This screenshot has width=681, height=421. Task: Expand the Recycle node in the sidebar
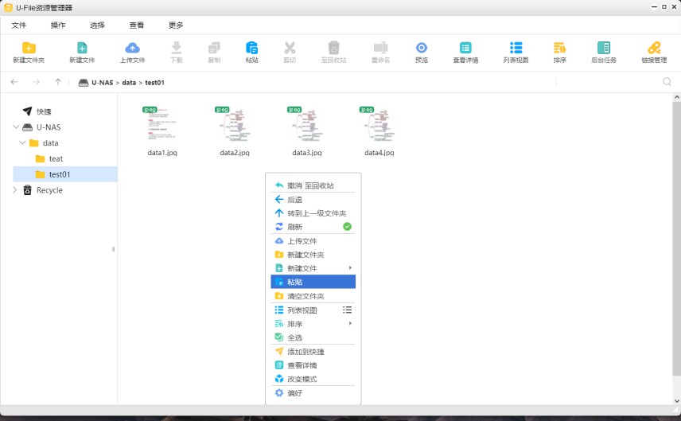[x=14, y=190]
